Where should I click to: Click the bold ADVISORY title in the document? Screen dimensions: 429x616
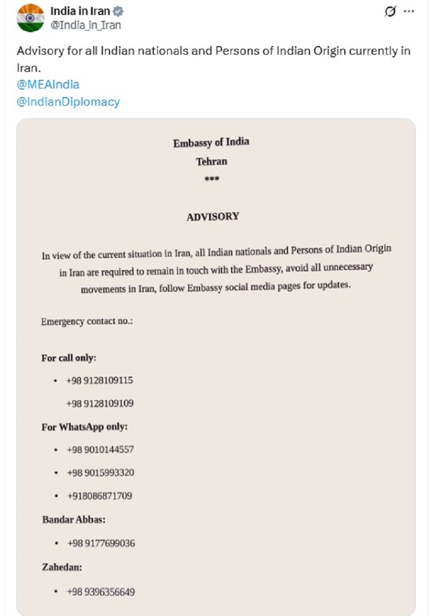pos(212,217)
